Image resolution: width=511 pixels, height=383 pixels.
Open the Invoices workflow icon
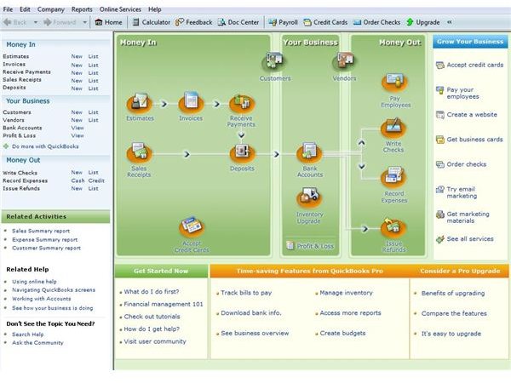click(x=191, y=102)
